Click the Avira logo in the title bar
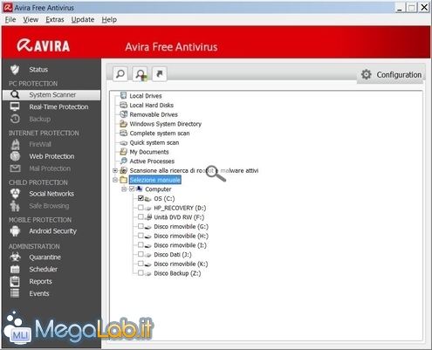 pos(8,8)
